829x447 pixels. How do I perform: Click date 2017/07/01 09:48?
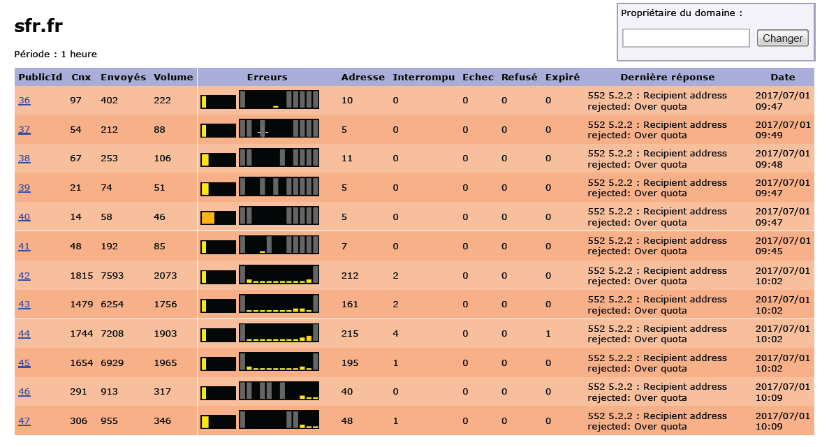tap(783, 159)
